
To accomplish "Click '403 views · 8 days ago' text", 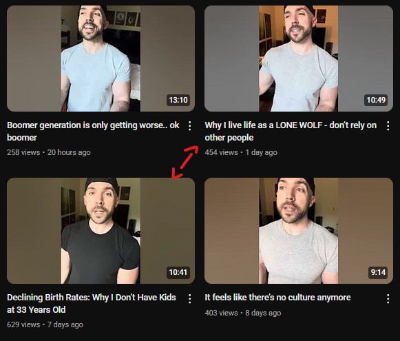I will click(243, 313).
